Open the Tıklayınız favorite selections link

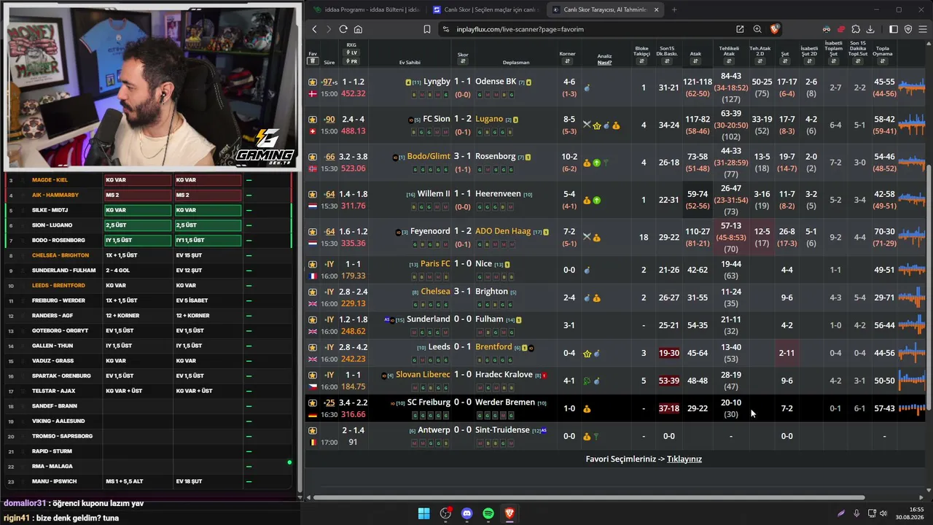[684, 459]
